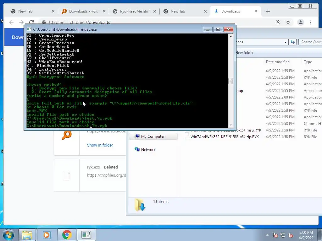Image resolution: width=322 pixels, height=241 pixels.
Task: Show hidden tray icons arrow
Action: pos(267,235)
